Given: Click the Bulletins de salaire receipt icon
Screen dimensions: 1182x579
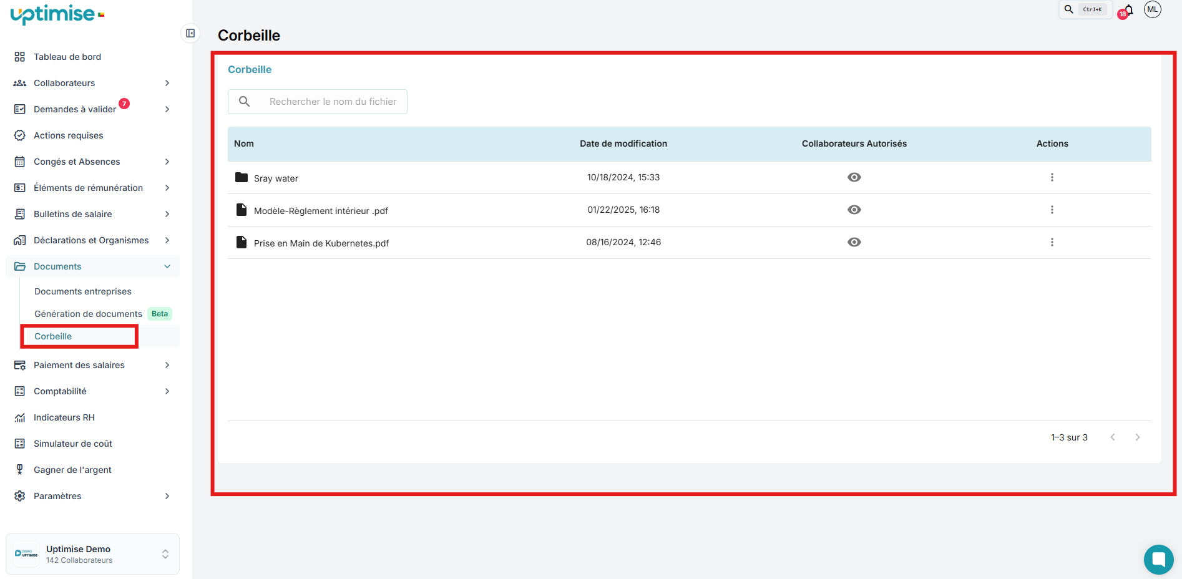Looking at the screenshot, I should (20, 214).
